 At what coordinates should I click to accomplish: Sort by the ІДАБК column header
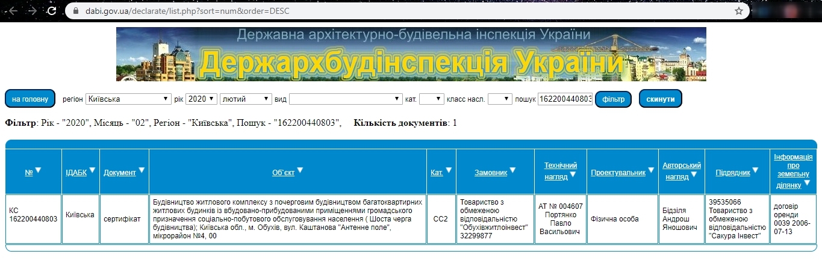coord(76,172)
